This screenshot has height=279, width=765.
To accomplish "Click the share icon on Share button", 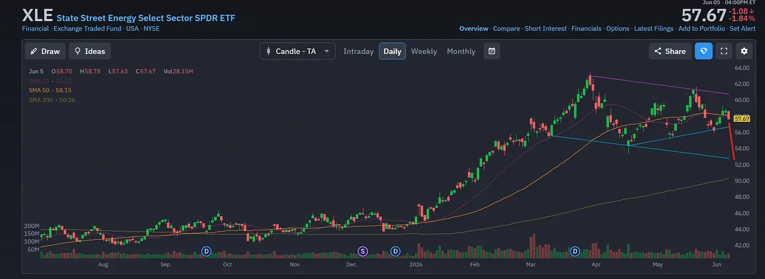I will 658,51.
